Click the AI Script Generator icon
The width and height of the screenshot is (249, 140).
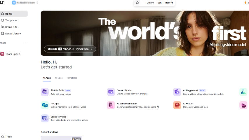pos(111,105)
